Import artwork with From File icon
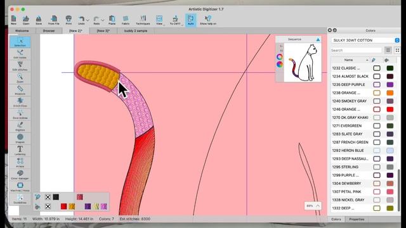 coord(53,20)
